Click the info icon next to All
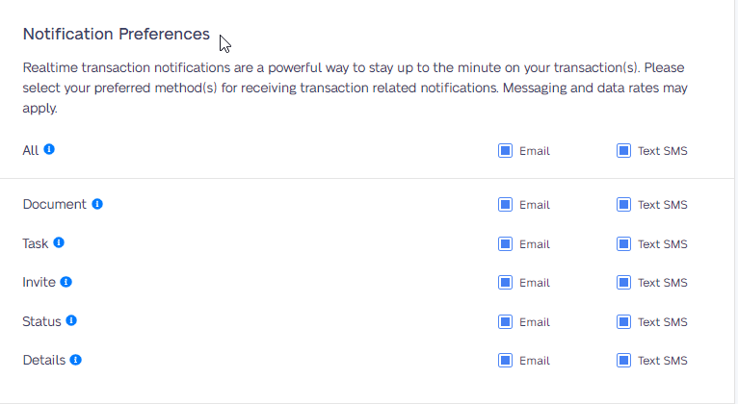Viewport: 738px width, 404px height. tap(49, 149)
